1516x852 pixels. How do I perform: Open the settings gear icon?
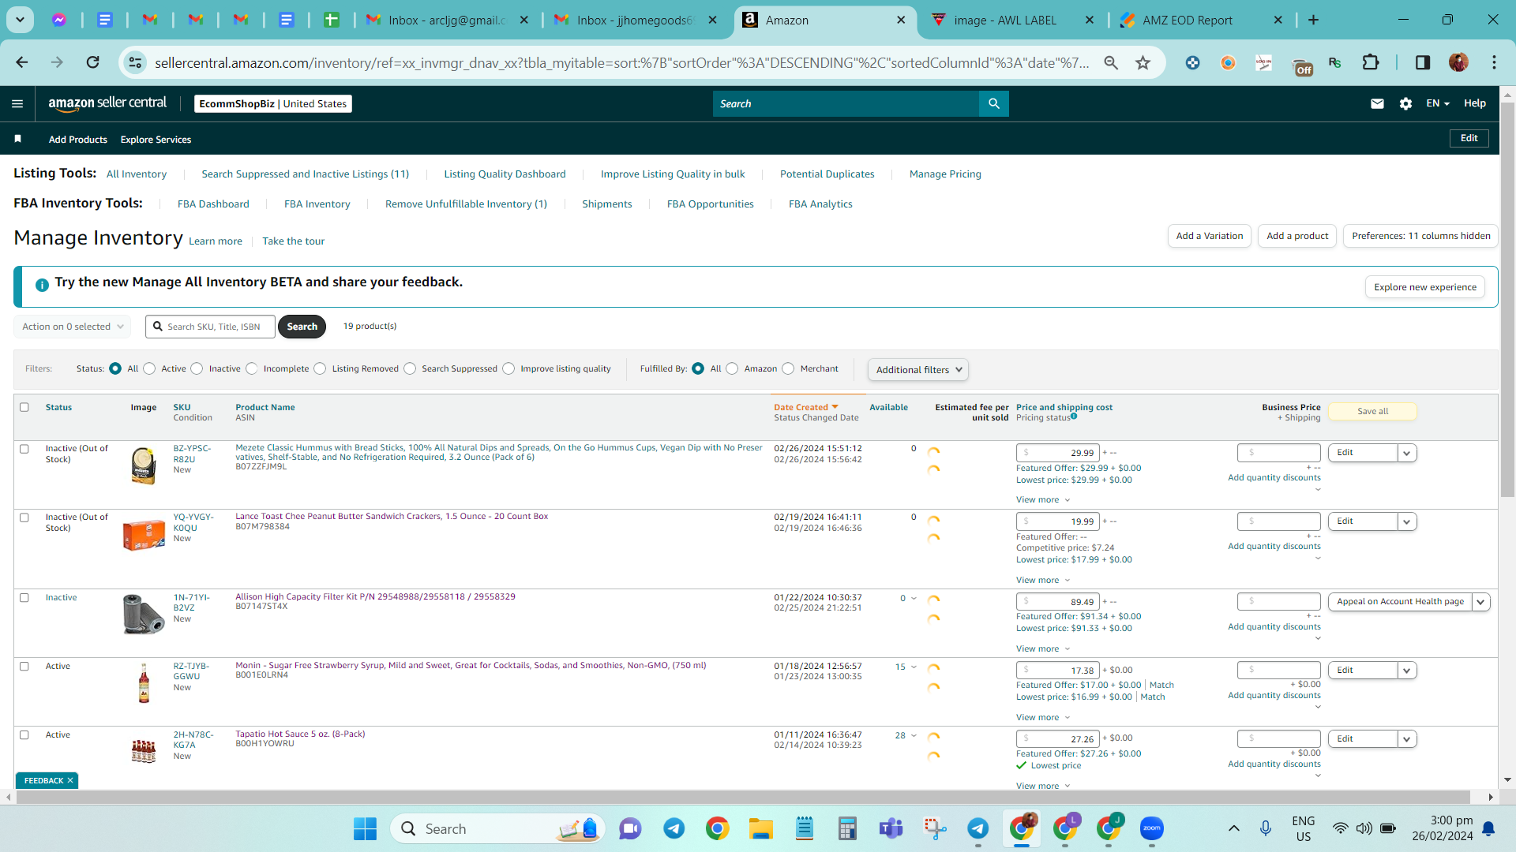1405,103
